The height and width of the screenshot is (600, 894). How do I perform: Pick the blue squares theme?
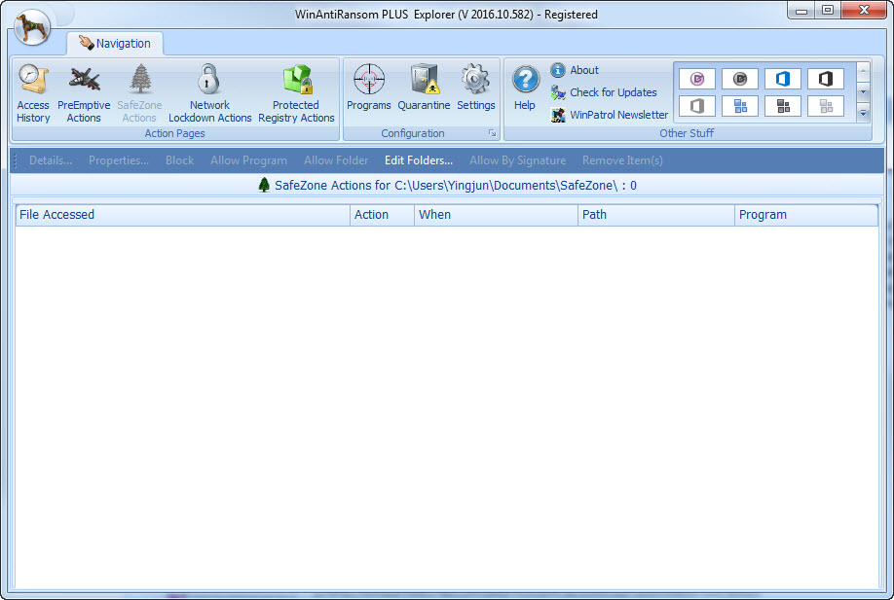click(x=740, y=106)
